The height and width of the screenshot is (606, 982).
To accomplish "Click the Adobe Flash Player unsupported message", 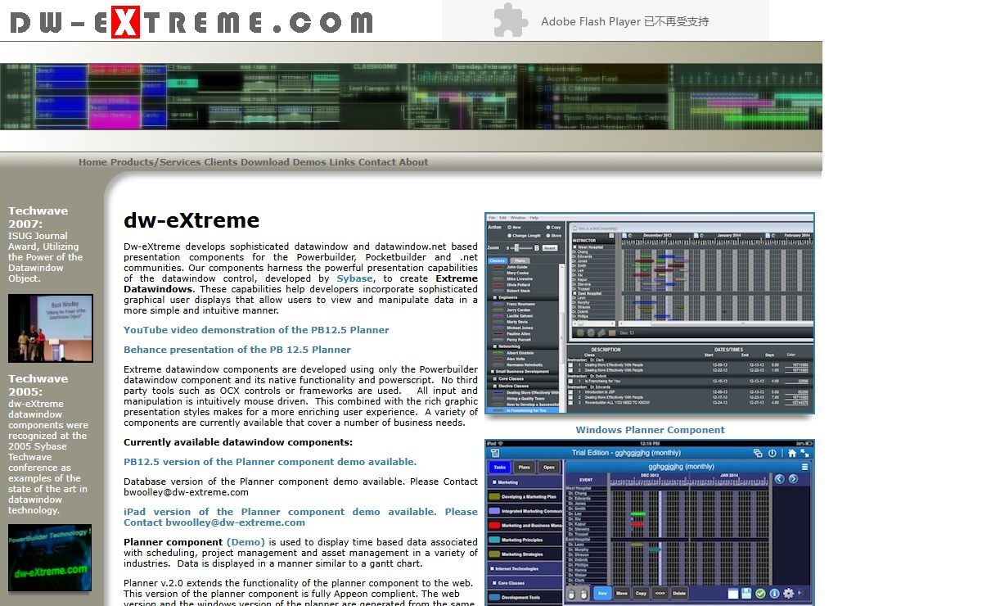I will (x=624, y=21).
